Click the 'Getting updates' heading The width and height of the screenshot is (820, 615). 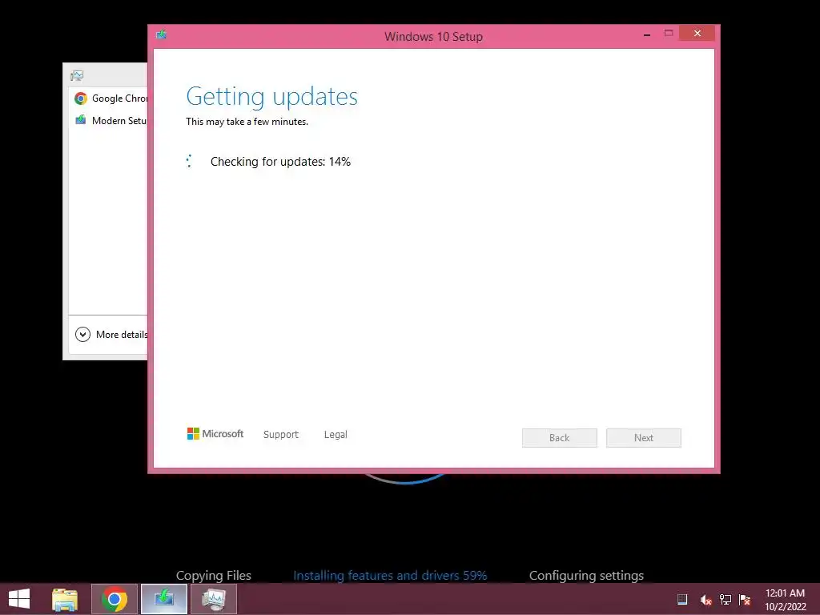click(272, 97)
